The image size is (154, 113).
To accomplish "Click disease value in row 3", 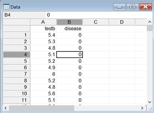I will coord(70,48).
